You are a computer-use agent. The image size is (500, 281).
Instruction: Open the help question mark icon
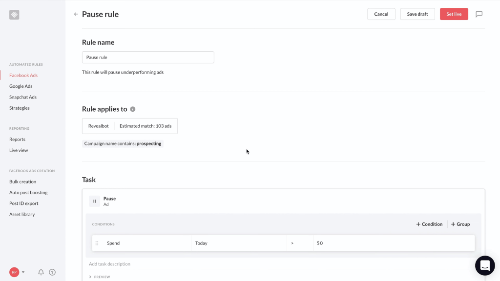tap(52, 272)
